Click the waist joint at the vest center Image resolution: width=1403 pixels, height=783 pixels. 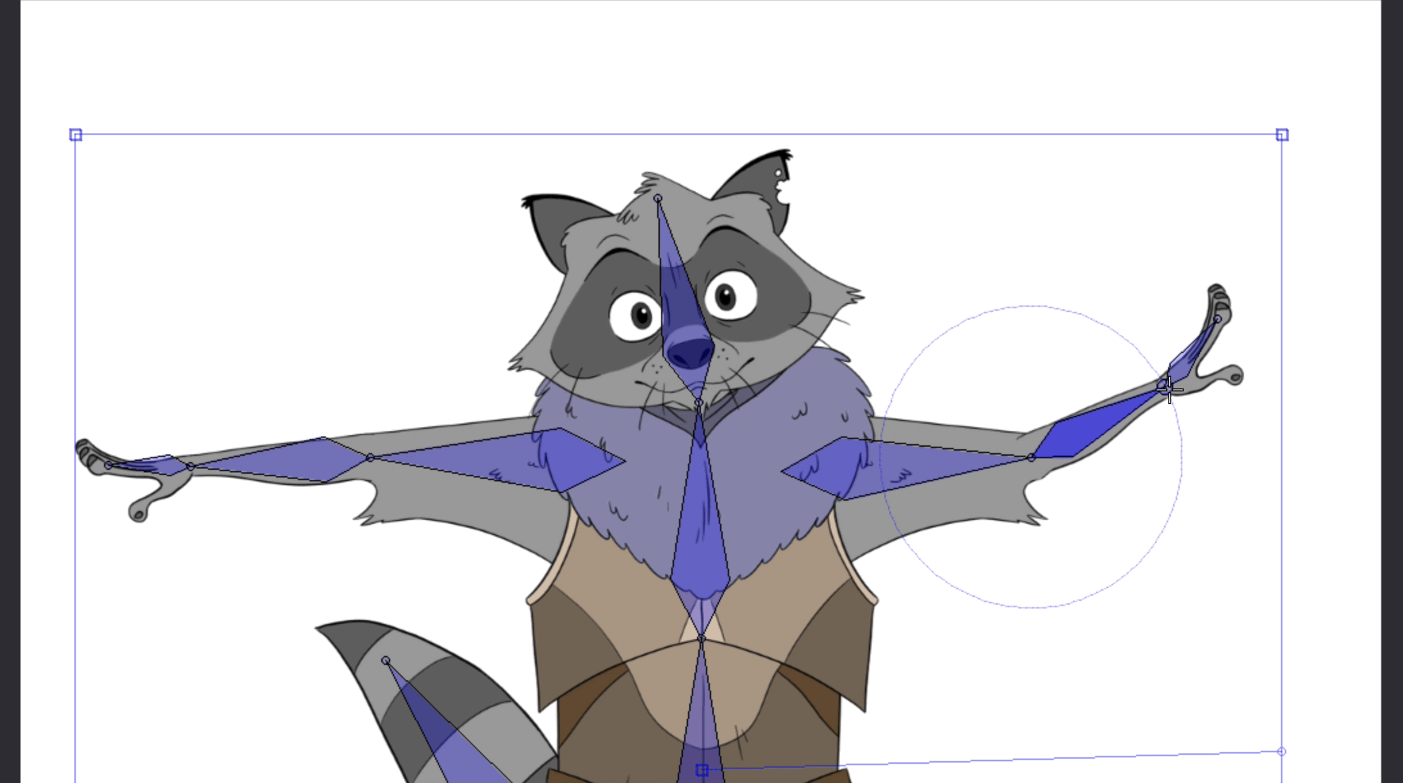coord(701,639)
